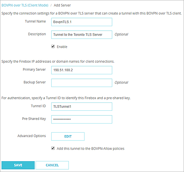The width and height of the screenshot is (184, 172).
Task: Save the server settings
Action: pos(18,165)
